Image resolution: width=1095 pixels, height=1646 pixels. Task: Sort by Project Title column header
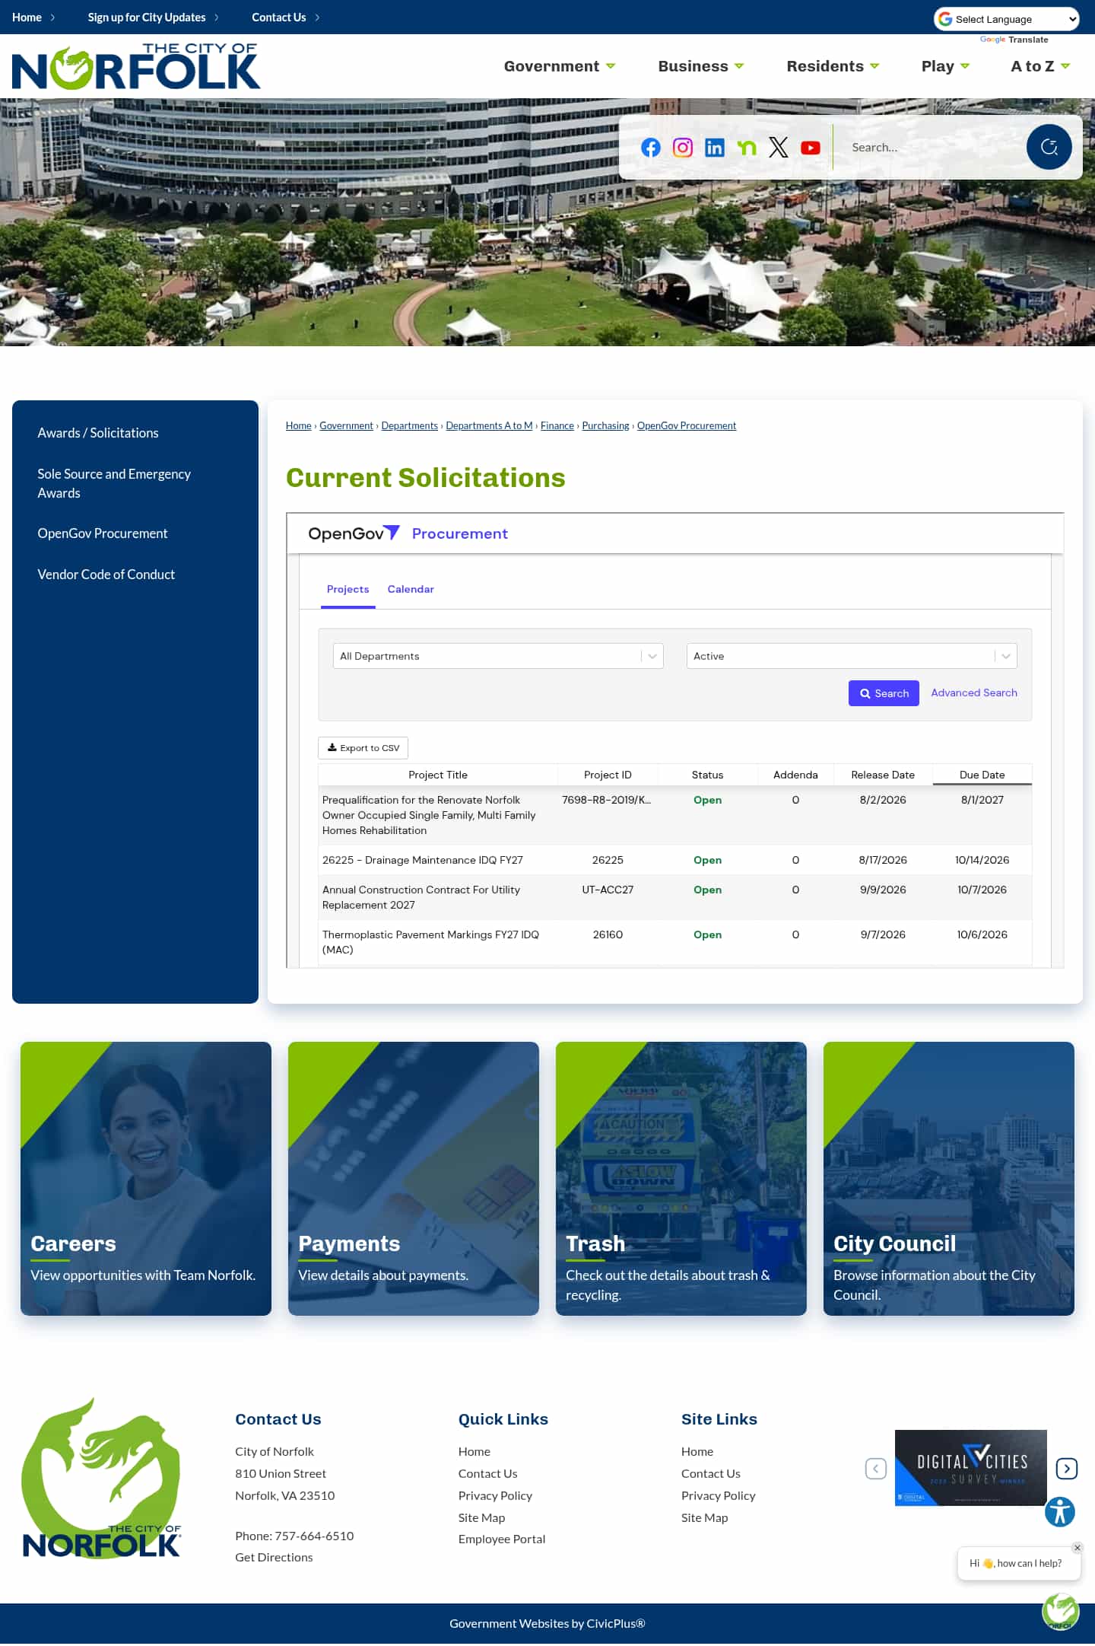[x=438, y=775]
